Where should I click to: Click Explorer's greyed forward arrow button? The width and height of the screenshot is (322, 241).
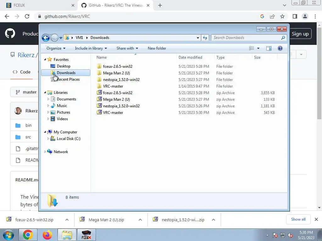[x=54, y=38]
